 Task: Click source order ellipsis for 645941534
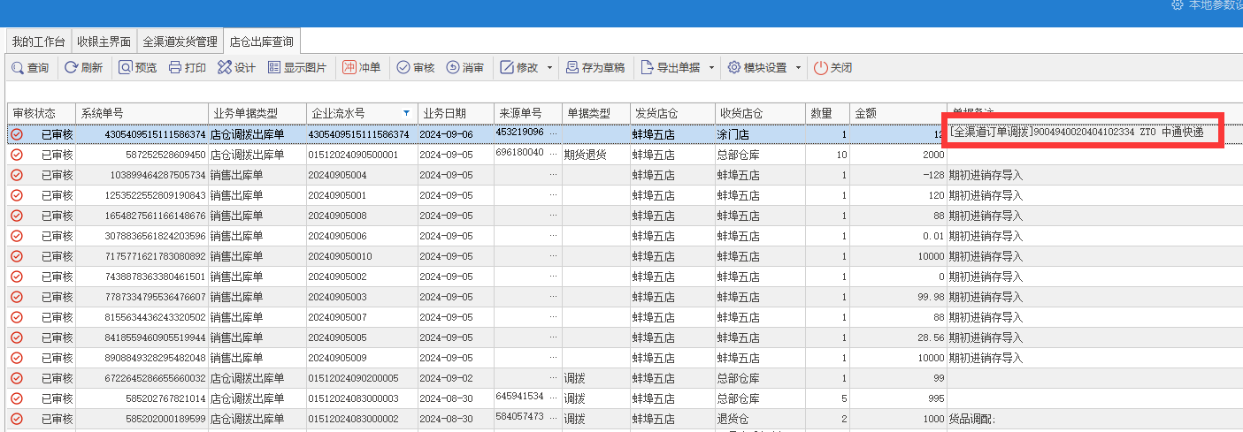(554, 397)
